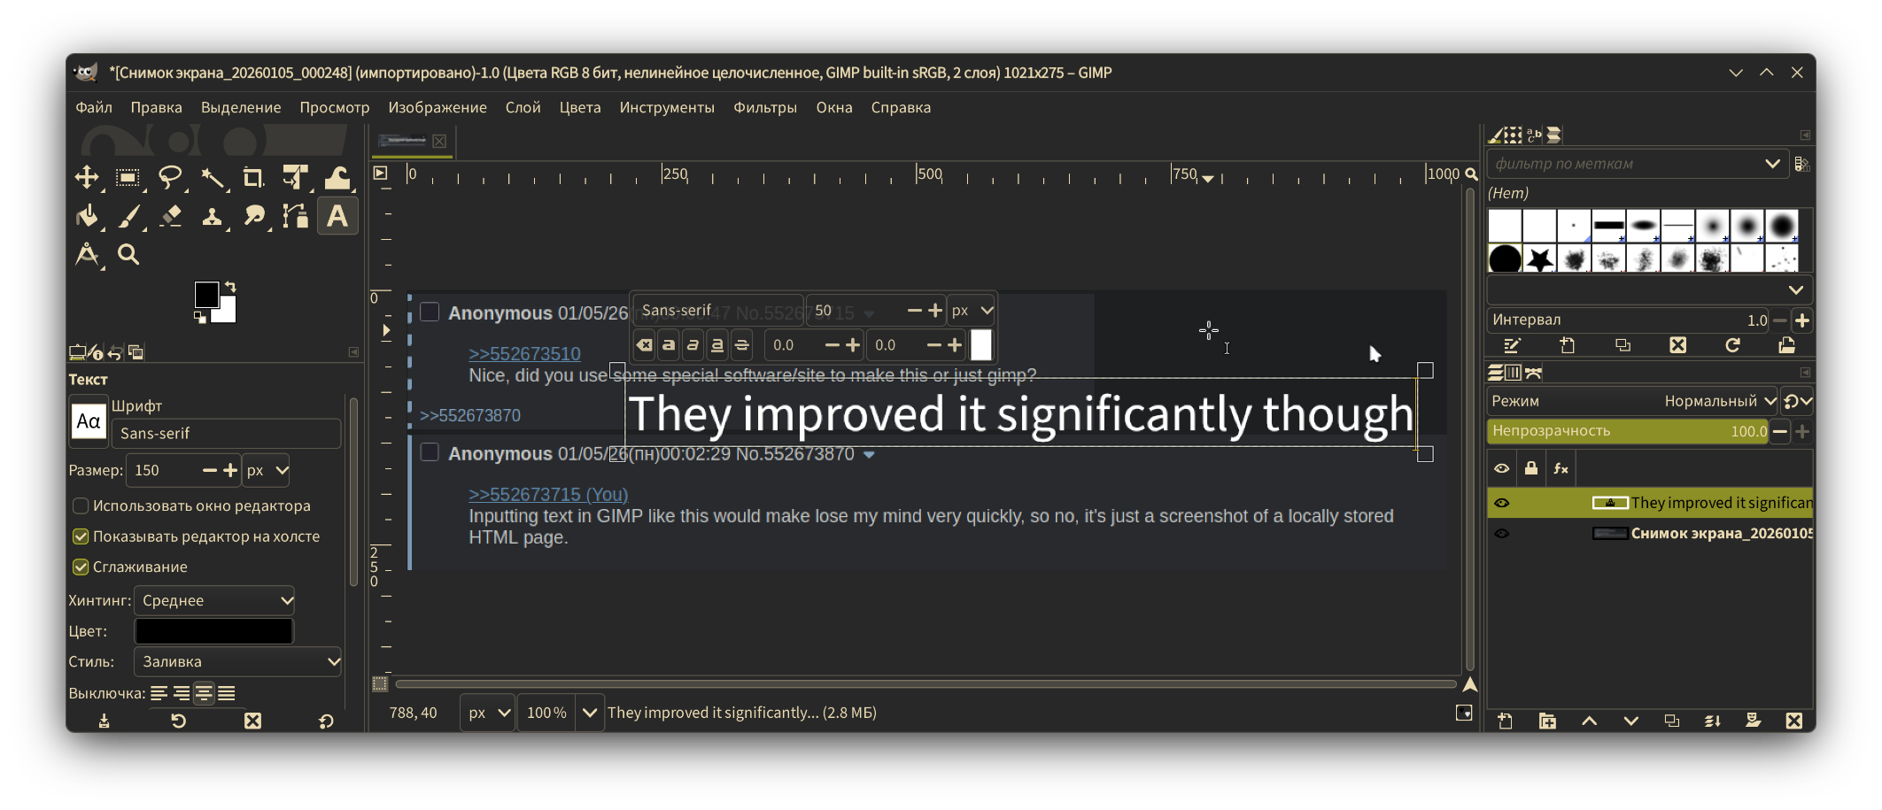Adjust the 'Непрозрачность' opacity slider
This screenshot has height=810, width=1882.
1630,431
